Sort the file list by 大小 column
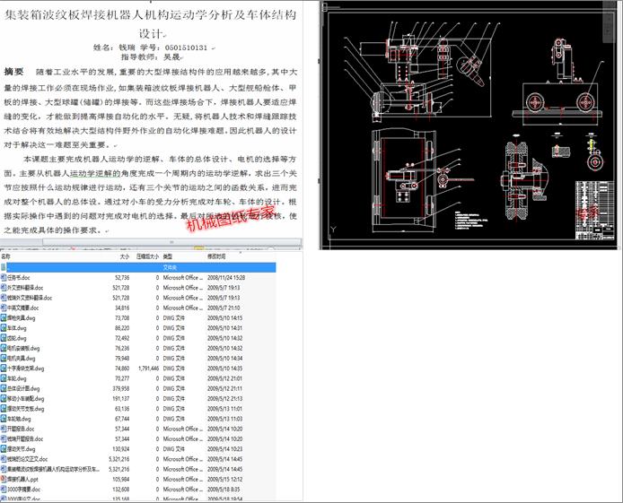 tap(125, 256)
